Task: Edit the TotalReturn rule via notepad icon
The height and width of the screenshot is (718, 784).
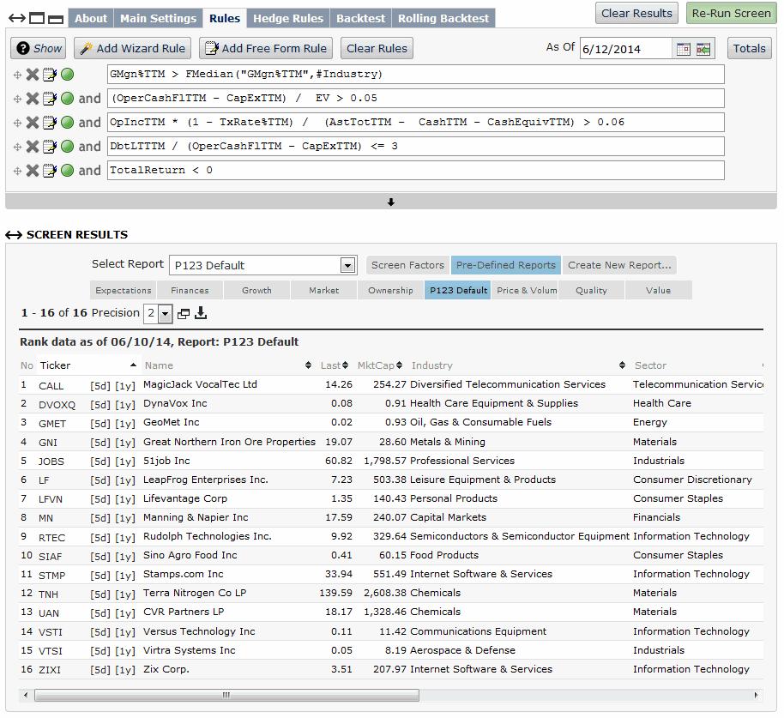Action: pyautogui.click(x=50, y=171)
